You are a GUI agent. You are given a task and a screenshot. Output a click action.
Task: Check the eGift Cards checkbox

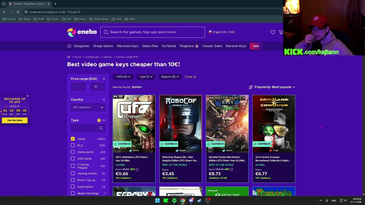(73, 159)
